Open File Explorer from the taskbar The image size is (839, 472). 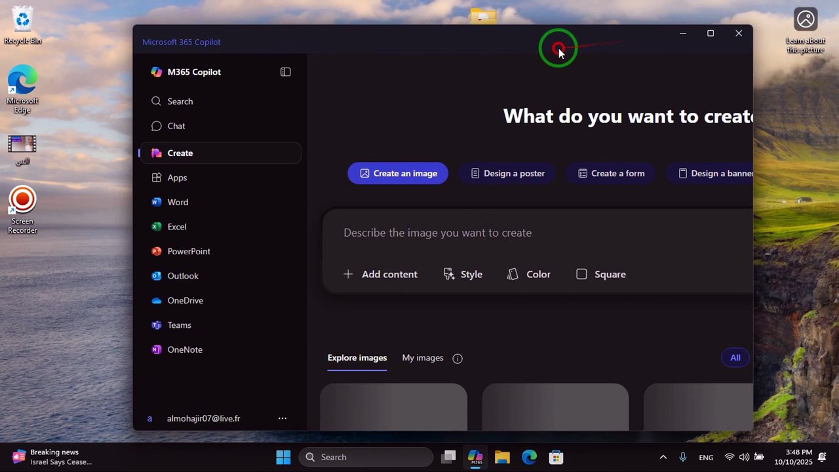[502, 457]
